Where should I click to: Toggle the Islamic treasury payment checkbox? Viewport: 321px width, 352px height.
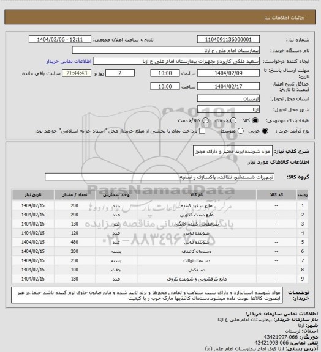point(202,131)
